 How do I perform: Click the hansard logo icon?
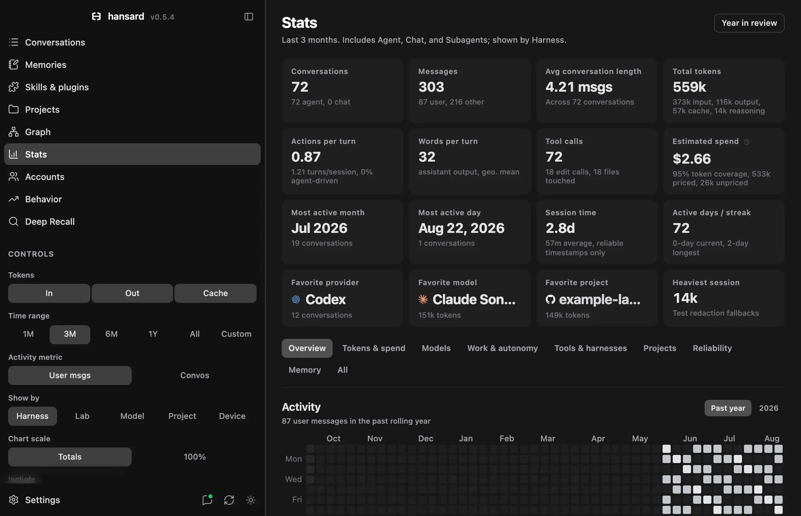pos(96,16)
